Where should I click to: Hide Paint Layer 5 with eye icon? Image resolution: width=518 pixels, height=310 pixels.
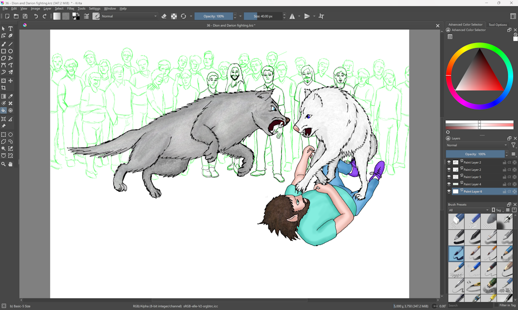coord(449,177)
